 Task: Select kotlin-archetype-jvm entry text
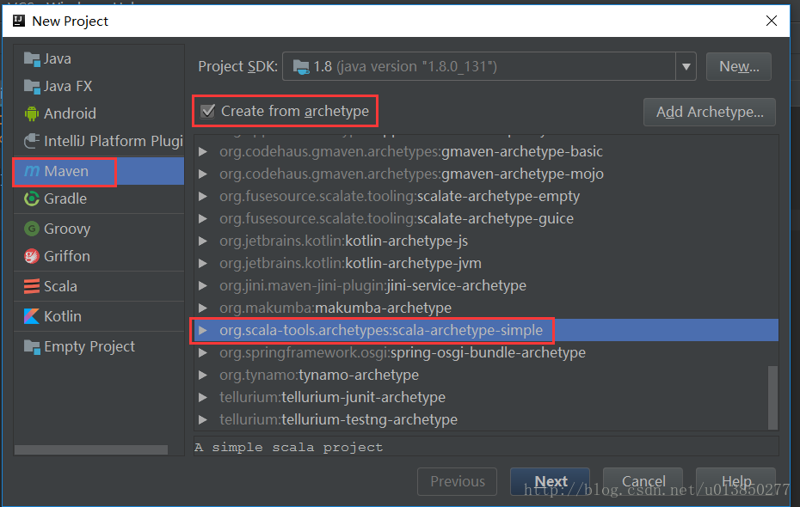click(350, 264)
